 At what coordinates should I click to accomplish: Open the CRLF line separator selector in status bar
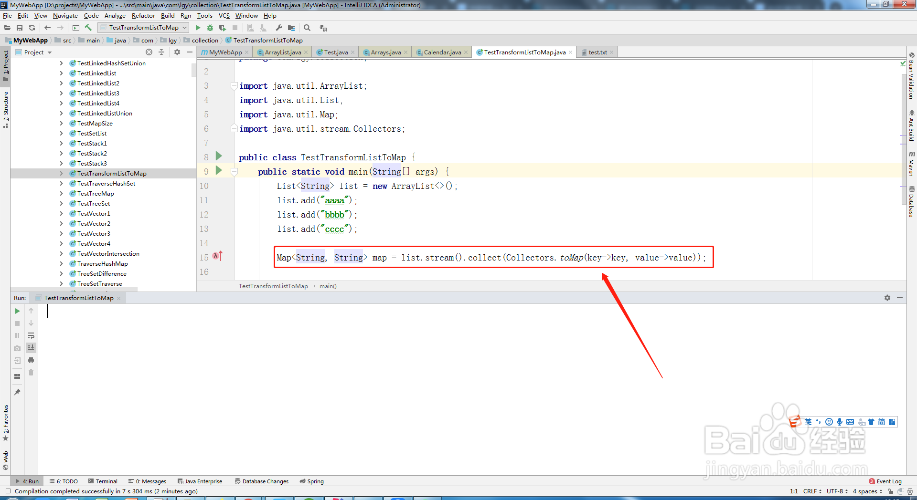[x=812, y=491]
